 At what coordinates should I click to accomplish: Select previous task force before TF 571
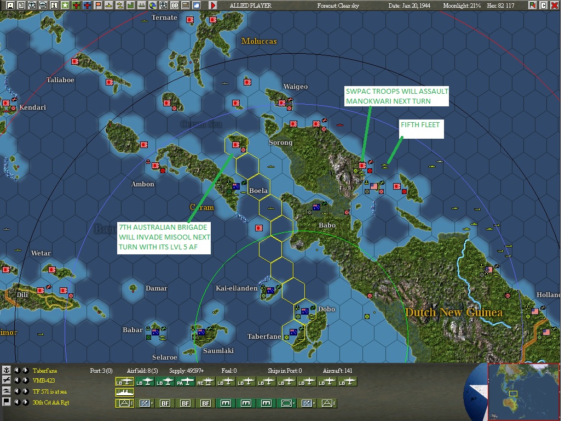[17, 391]
